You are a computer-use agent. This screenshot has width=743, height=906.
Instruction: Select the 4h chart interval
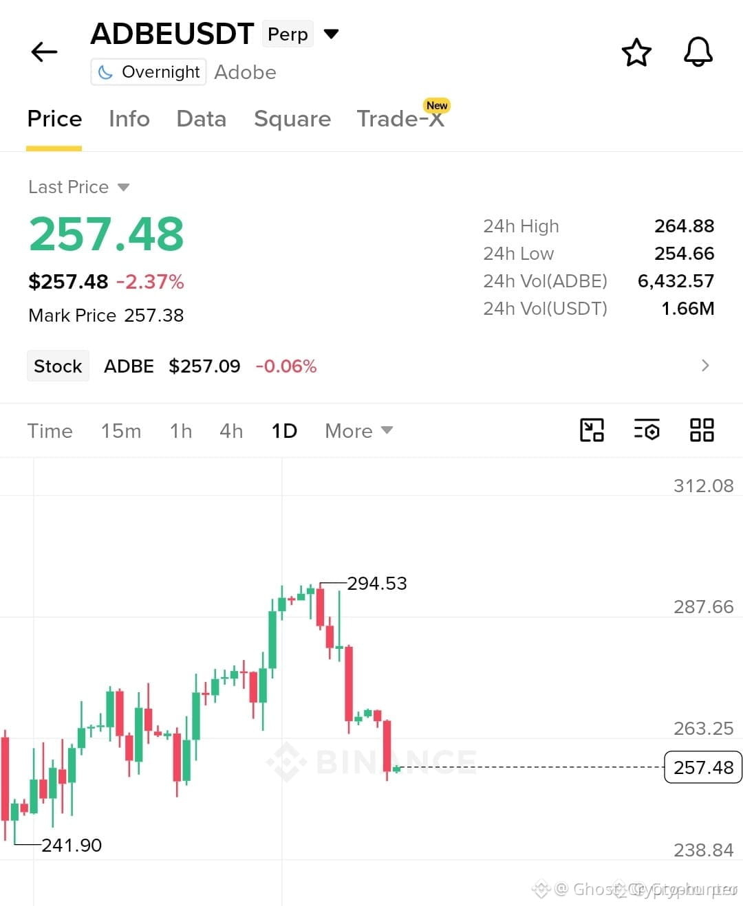coord(231,431)
